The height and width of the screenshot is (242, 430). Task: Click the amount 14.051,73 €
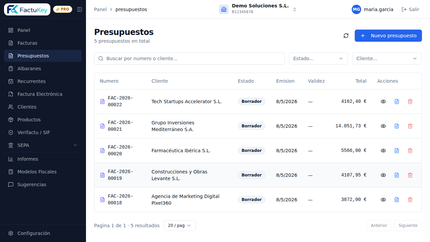(351, 126)
